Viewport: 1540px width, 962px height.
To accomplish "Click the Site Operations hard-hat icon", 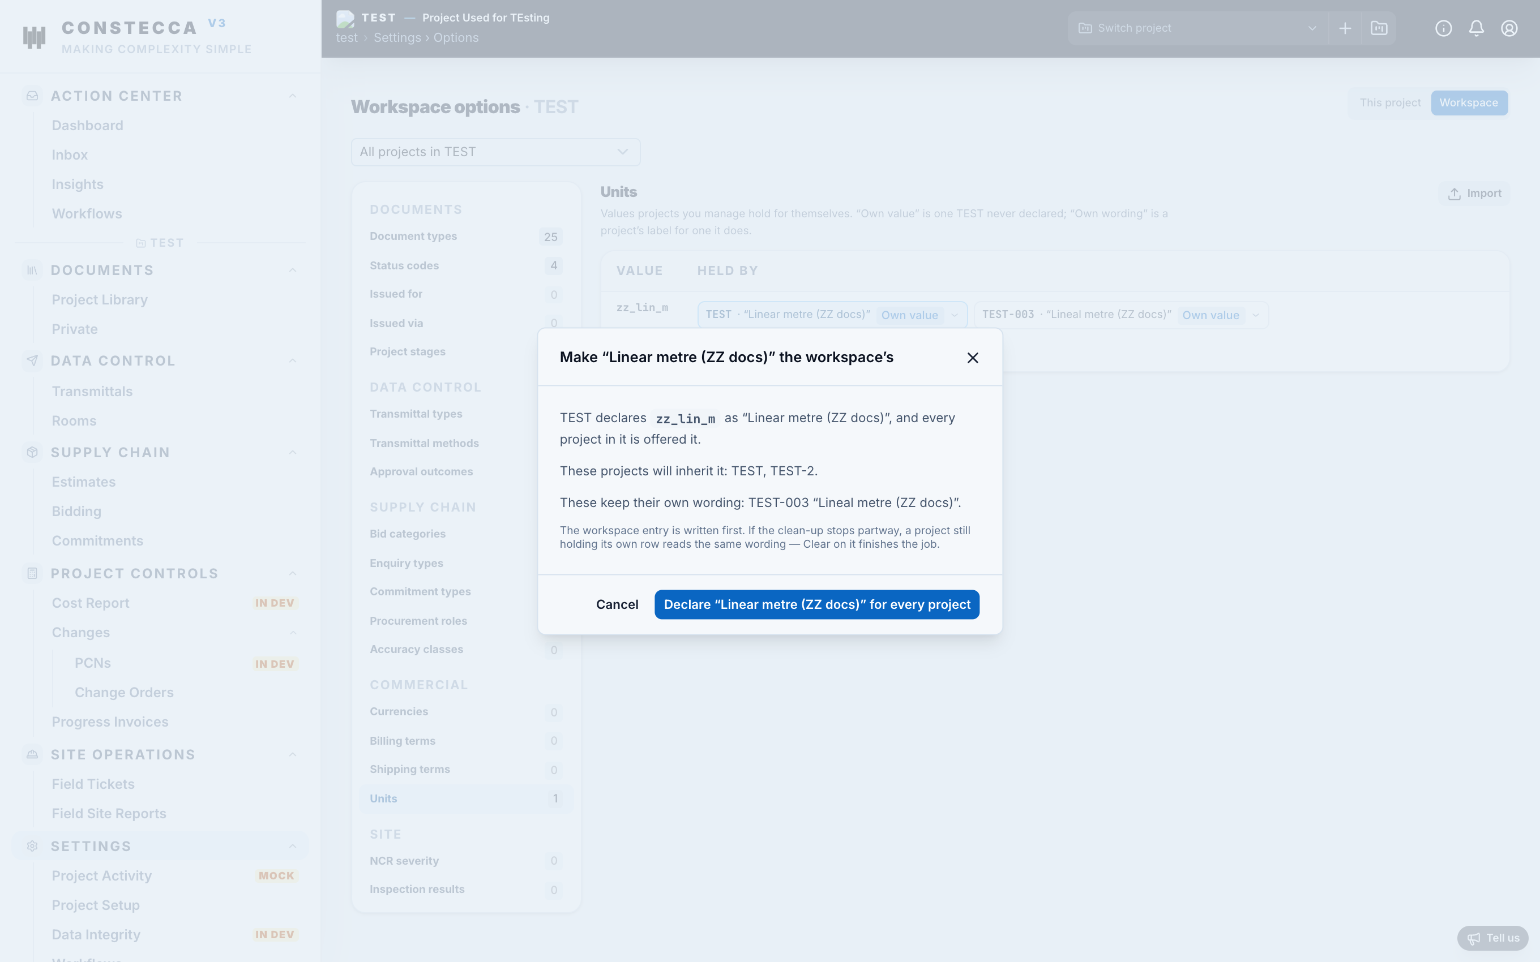I will 32,754.
